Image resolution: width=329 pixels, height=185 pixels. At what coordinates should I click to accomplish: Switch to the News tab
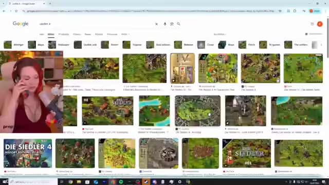click(88, 34)
